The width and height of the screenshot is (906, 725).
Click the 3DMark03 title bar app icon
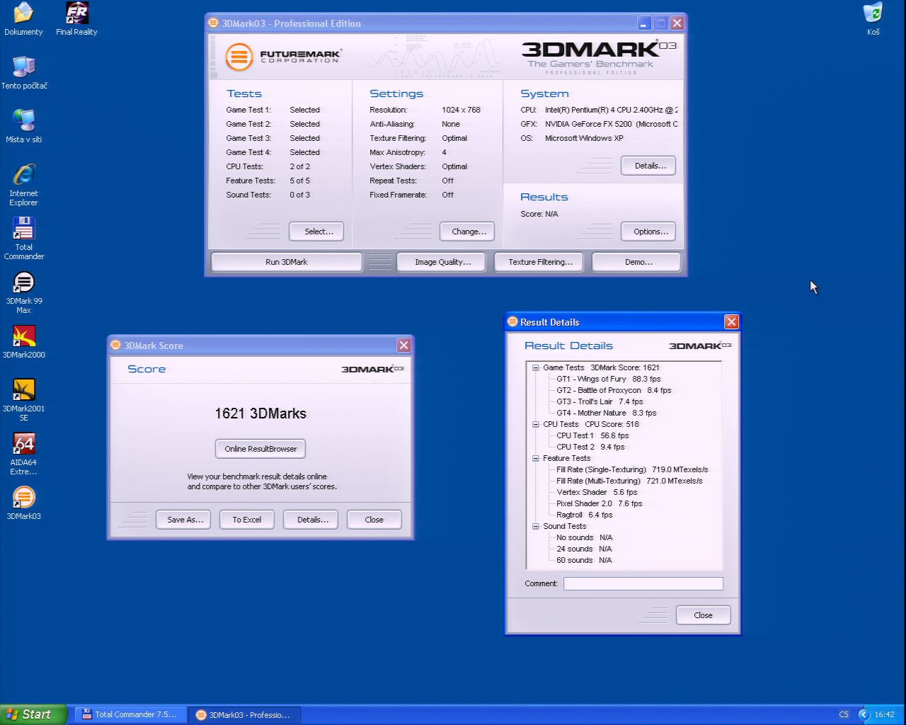click(214, 23)
